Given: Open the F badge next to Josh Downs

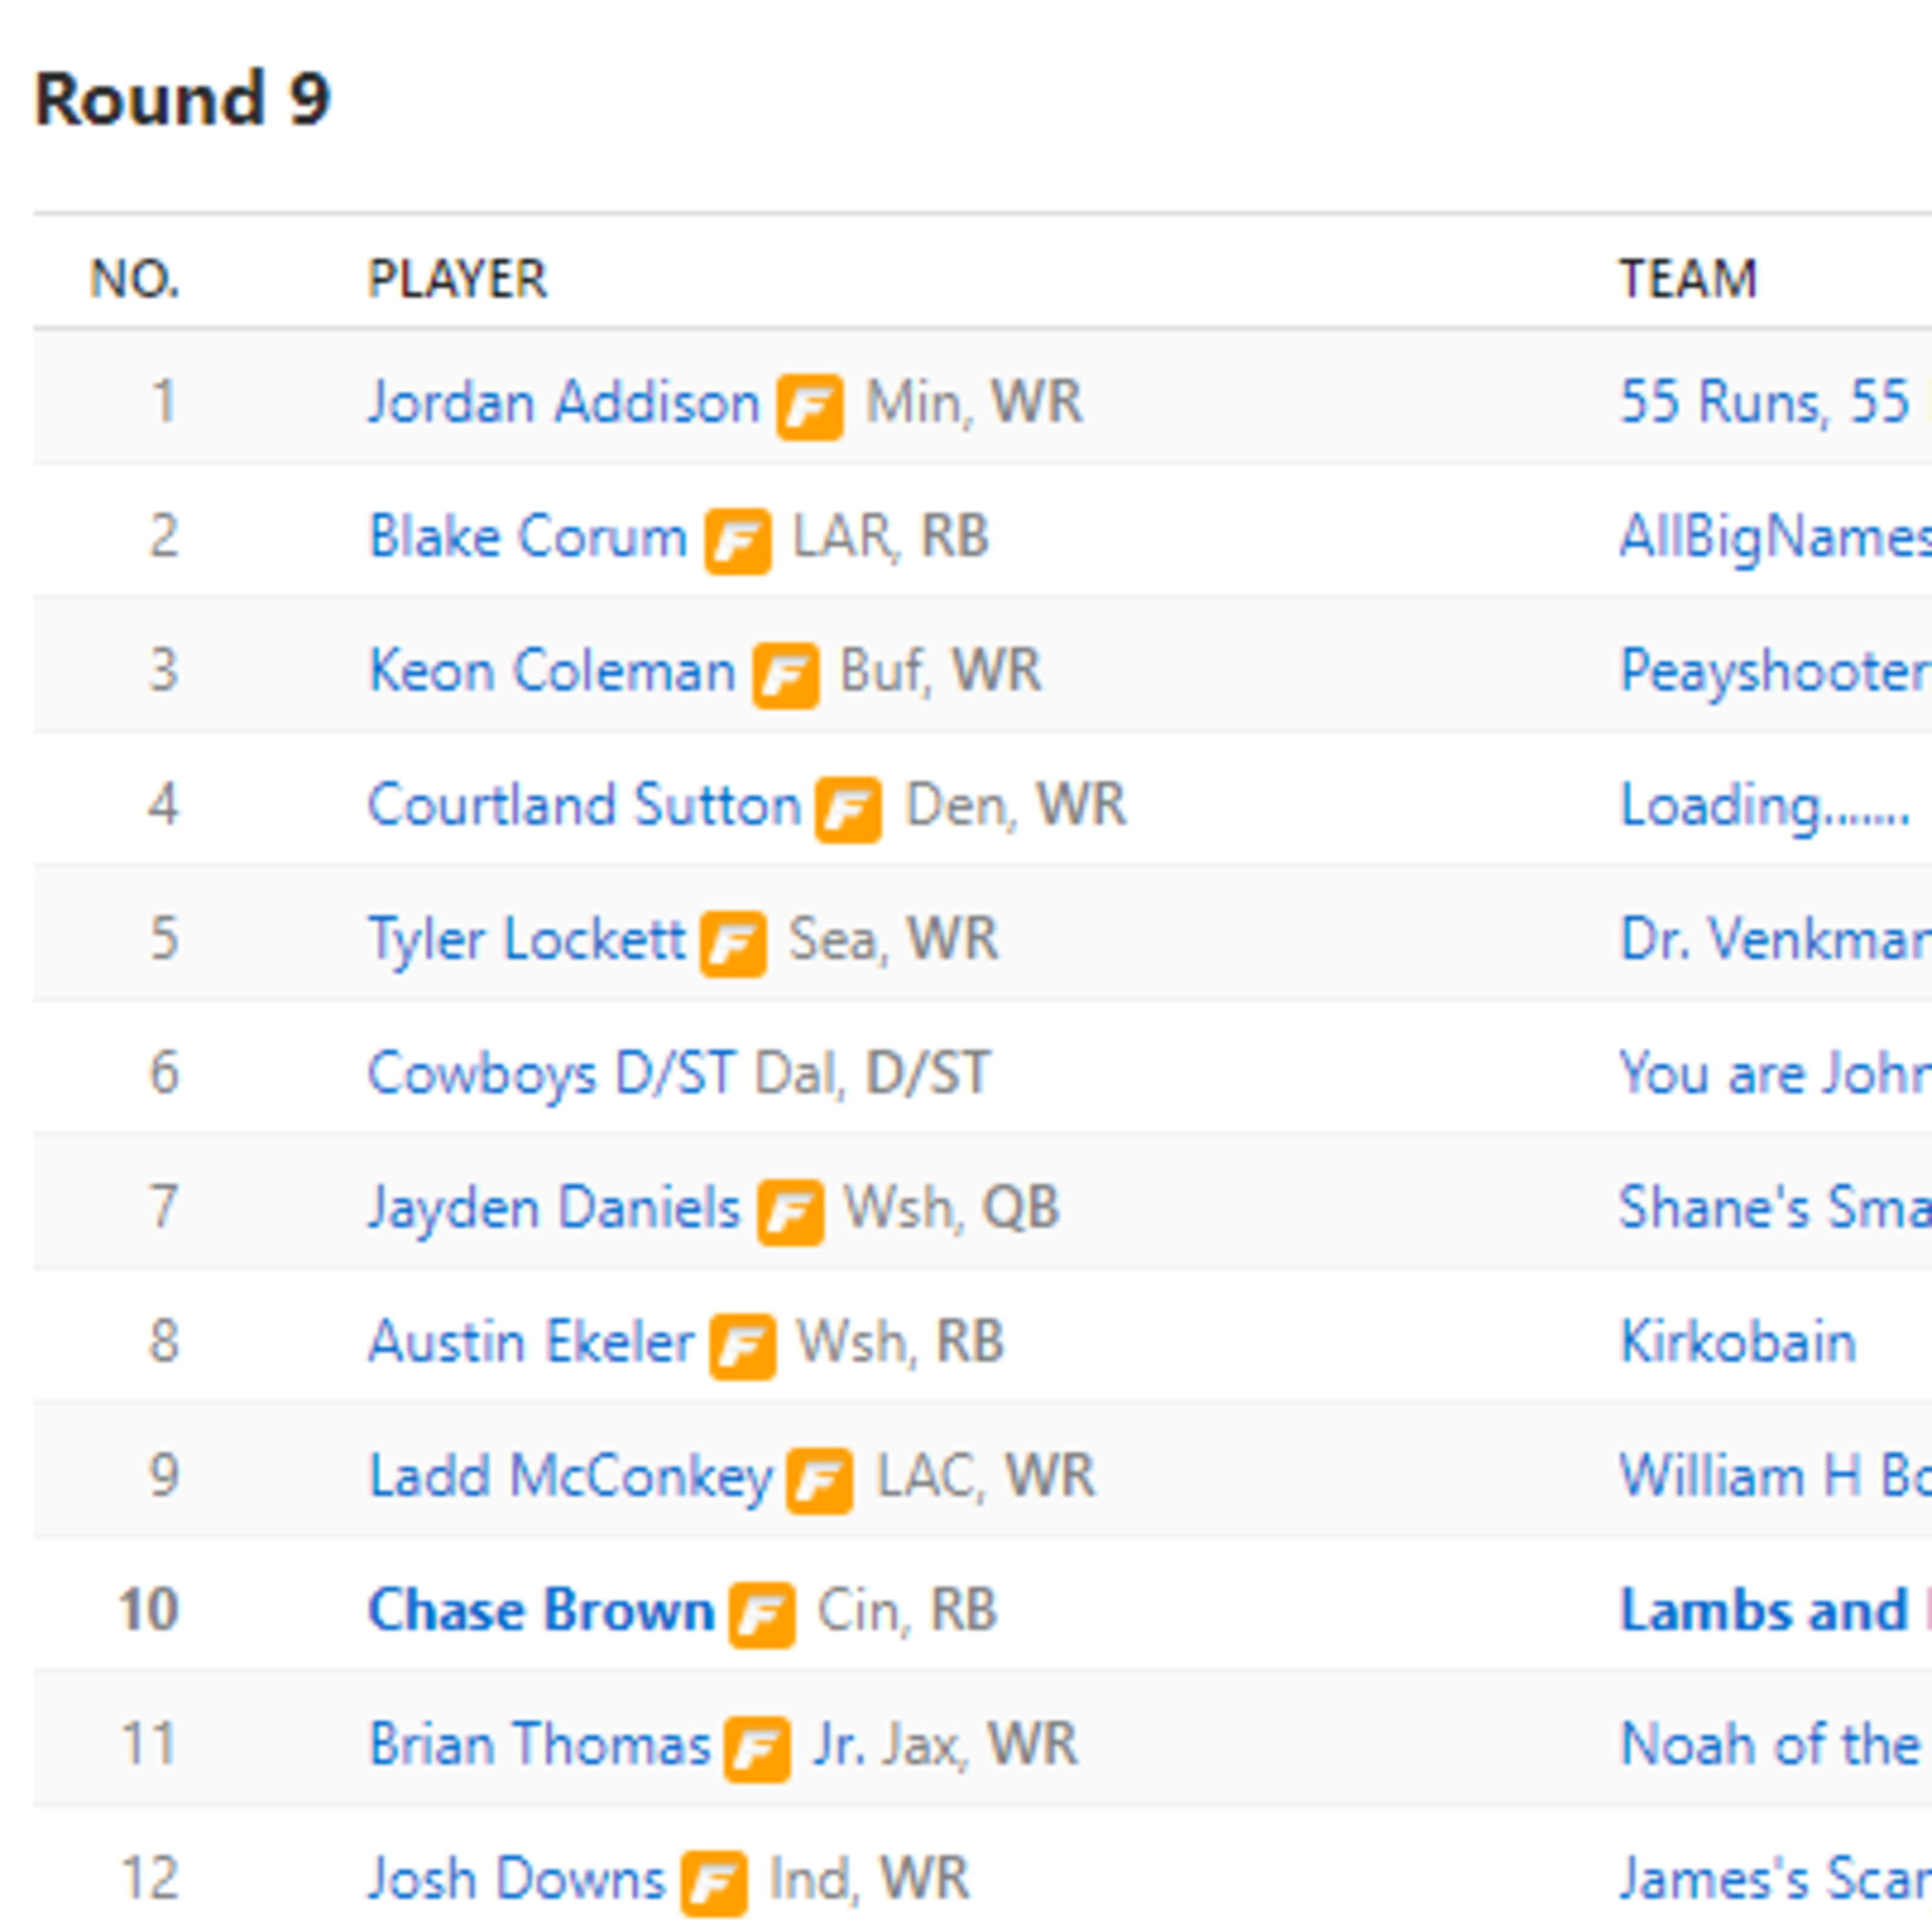Looking at the screenshot, I should [714, 1883].
